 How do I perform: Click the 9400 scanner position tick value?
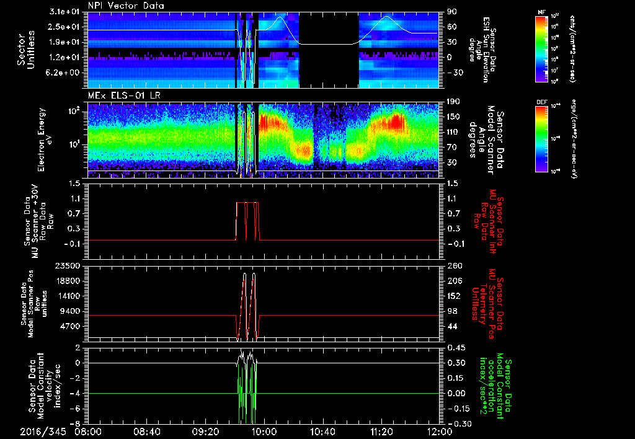[71, 311]
